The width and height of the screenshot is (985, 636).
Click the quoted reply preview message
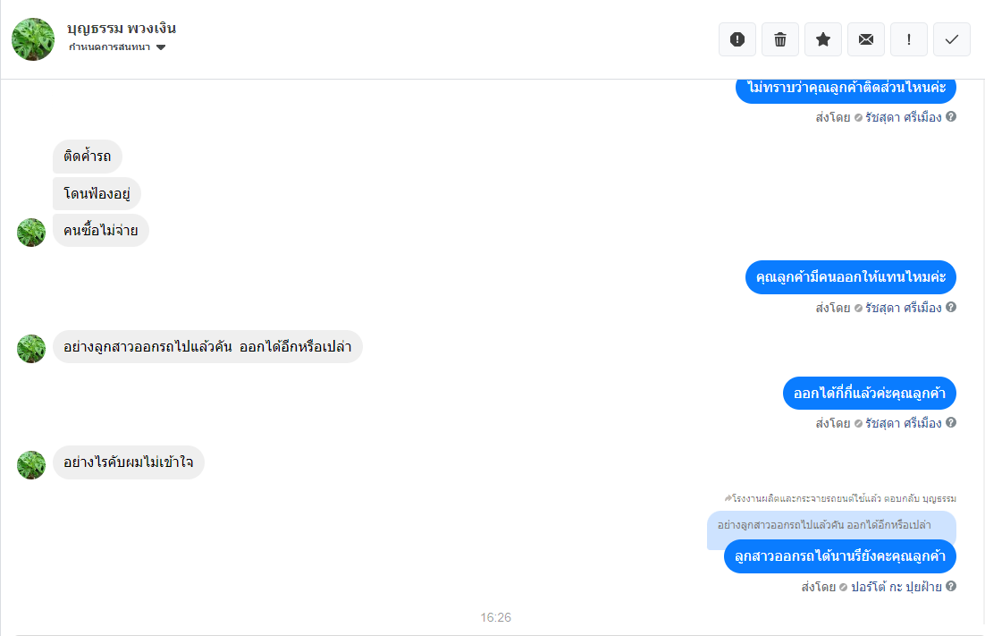click(831, 525)
